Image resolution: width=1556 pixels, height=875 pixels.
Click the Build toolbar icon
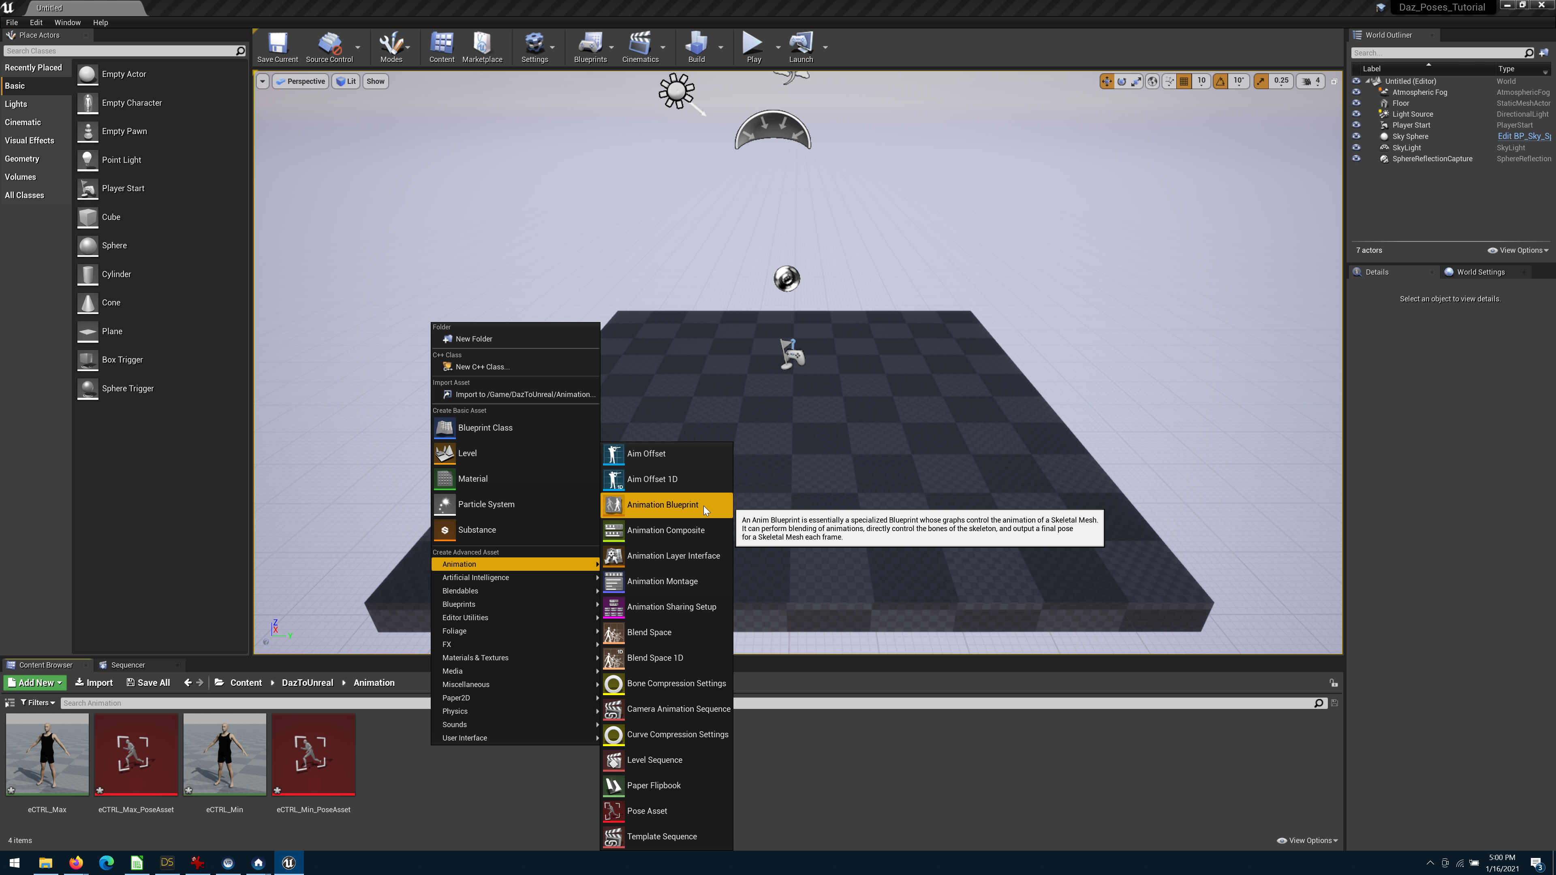(x=697, y=47)
